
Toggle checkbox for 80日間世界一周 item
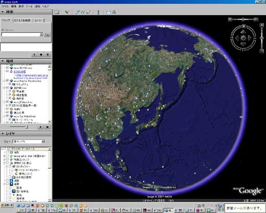[10, 105]
